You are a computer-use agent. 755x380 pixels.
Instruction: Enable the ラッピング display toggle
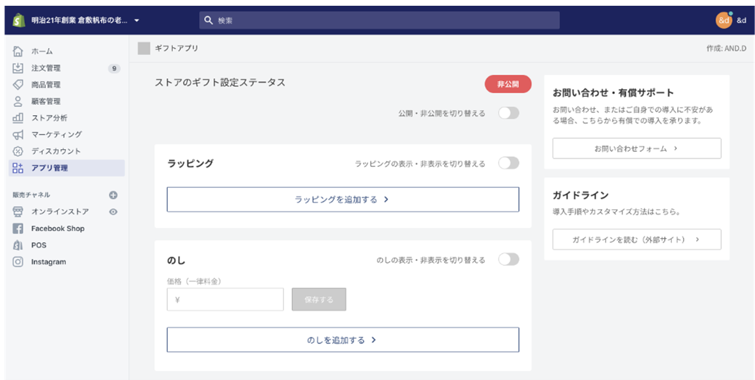click(x=509, y=163)
